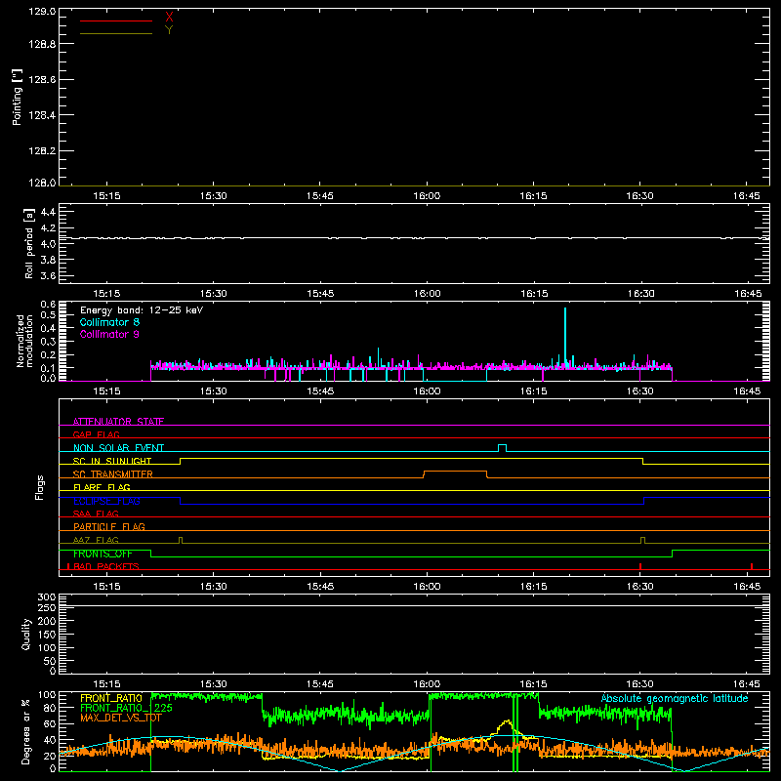Click the 128.2 Pointing axis tick label
781x781 pixels.
tap(42, 151)
